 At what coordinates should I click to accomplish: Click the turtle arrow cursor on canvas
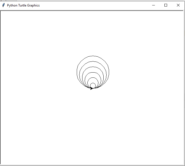tap(92, 88)
